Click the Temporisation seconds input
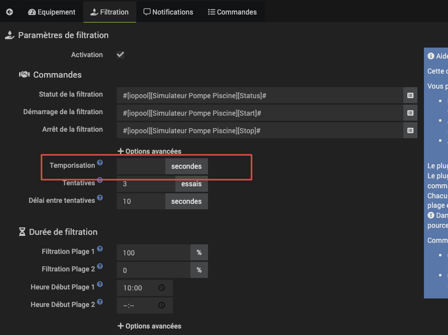This screenshot has width=448, height=335. [141, 166]
